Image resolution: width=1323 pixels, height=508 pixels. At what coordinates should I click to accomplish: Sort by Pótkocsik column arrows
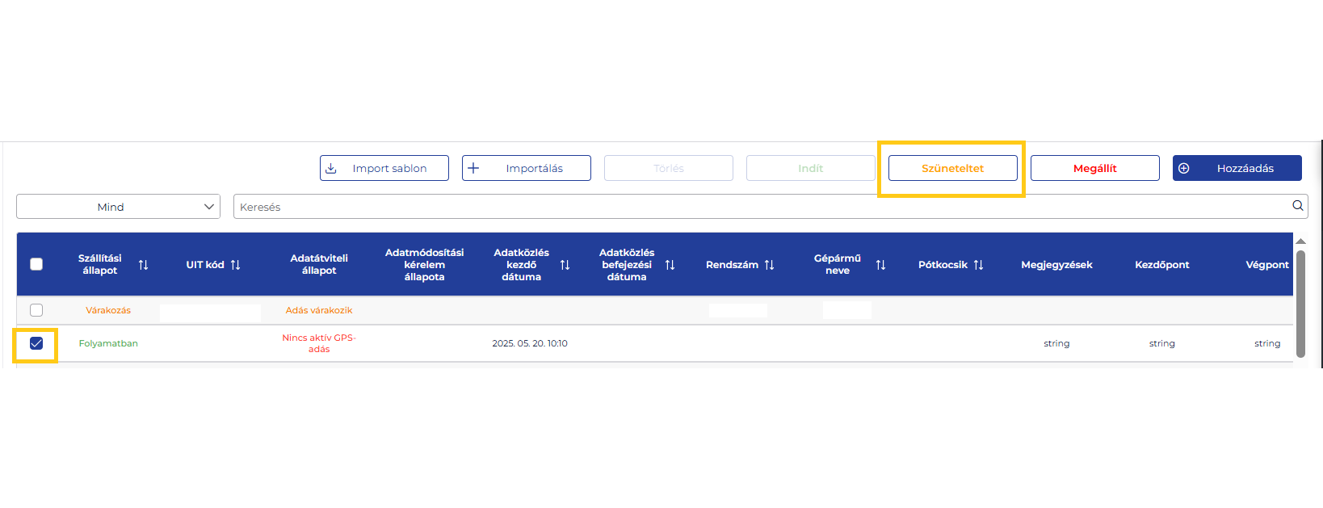point(978,265)
